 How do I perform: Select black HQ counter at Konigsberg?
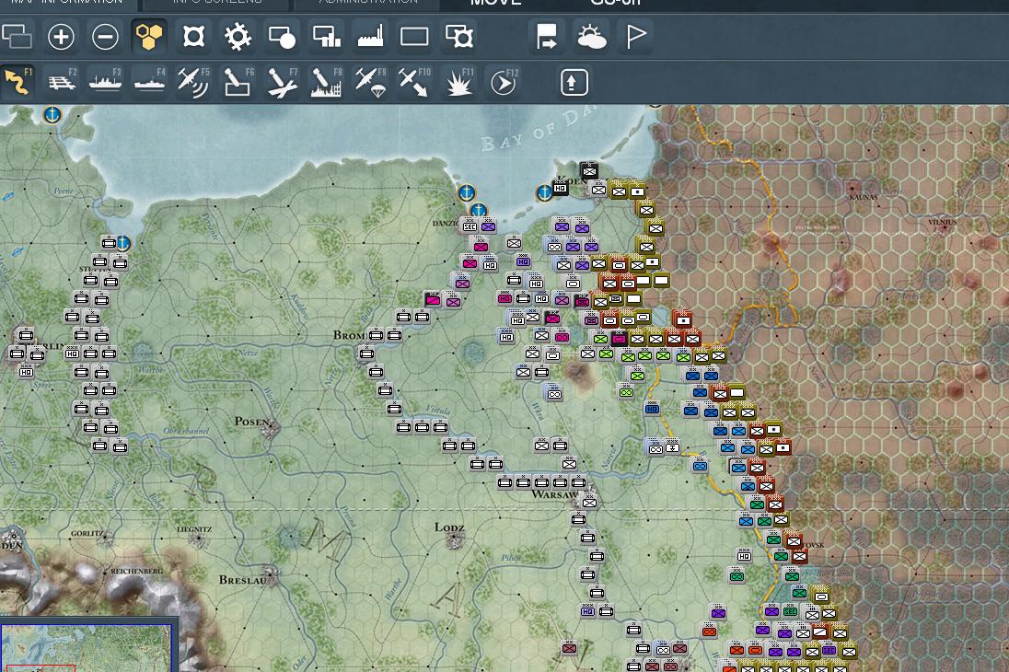coord(561,188)
